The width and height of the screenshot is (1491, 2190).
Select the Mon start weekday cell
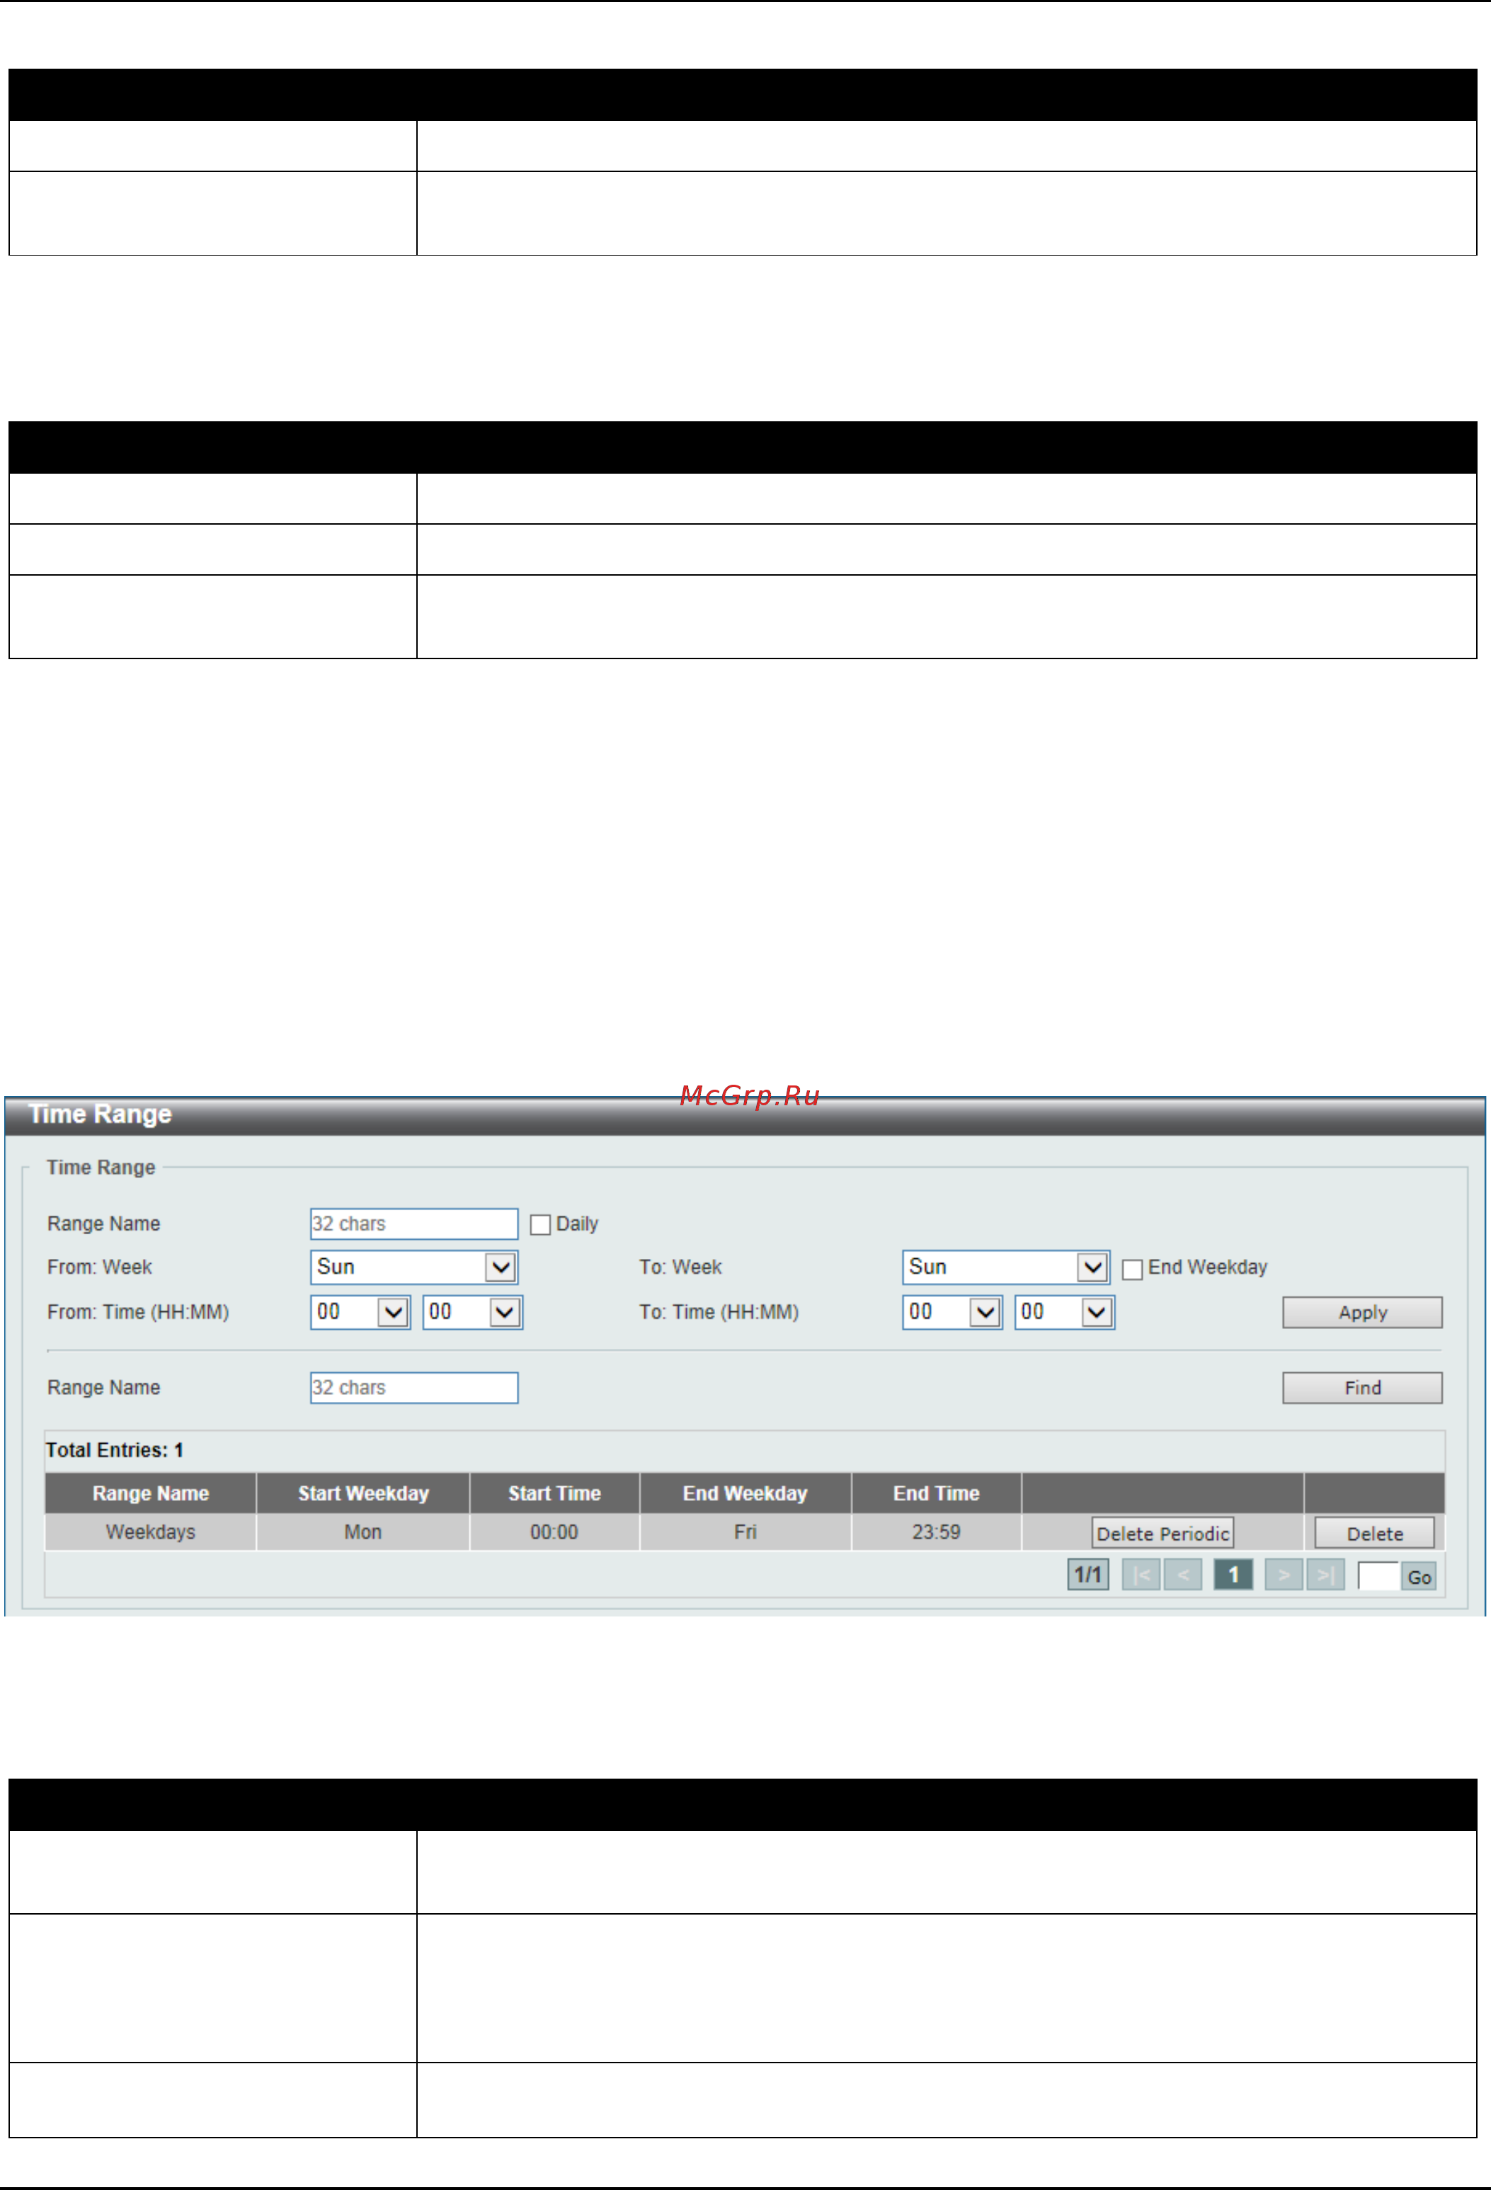[363, 1532]
